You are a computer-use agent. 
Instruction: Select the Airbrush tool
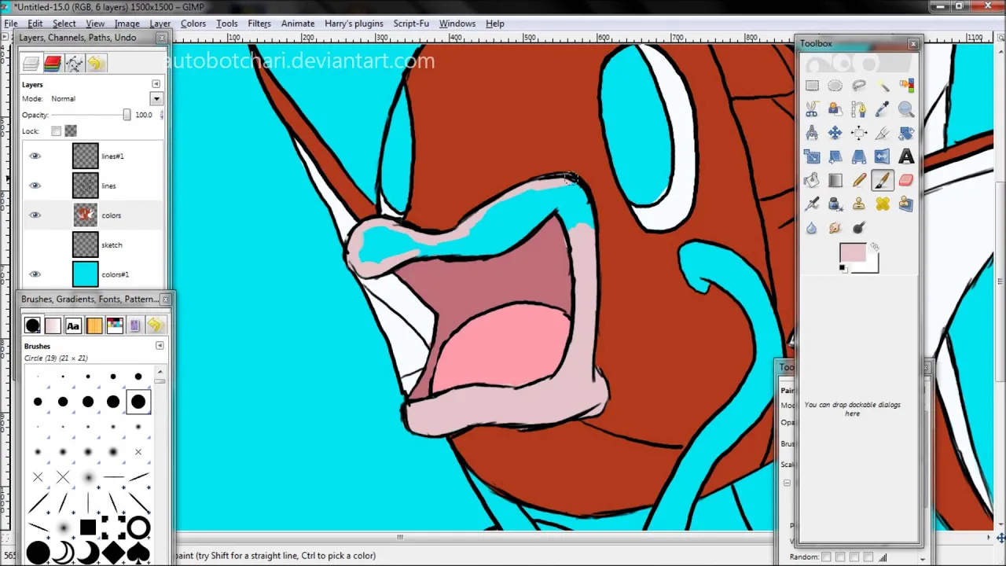click(x=812, y=204)
